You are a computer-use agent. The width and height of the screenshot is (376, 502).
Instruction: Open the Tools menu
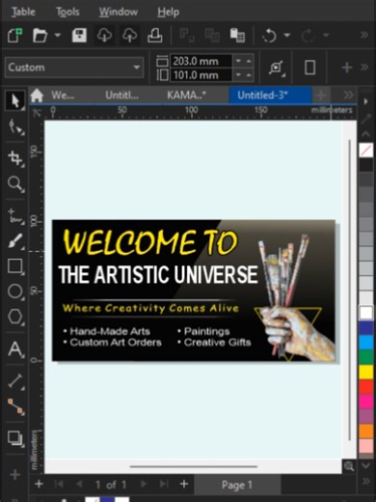tap(67, 12)
